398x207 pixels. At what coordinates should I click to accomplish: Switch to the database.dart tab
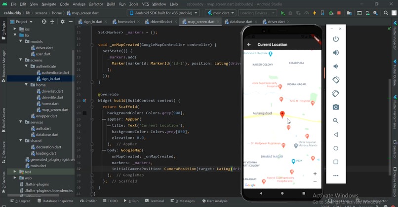(240, 22)
